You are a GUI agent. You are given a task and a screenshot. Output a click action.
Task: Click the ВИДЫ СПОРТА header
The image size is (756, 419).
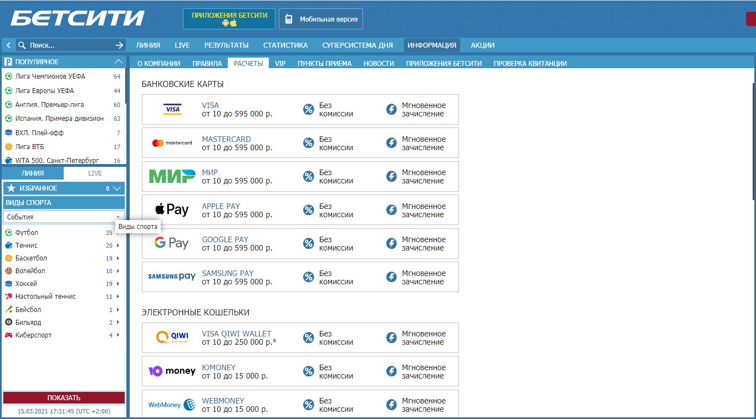tap(64, 203)
